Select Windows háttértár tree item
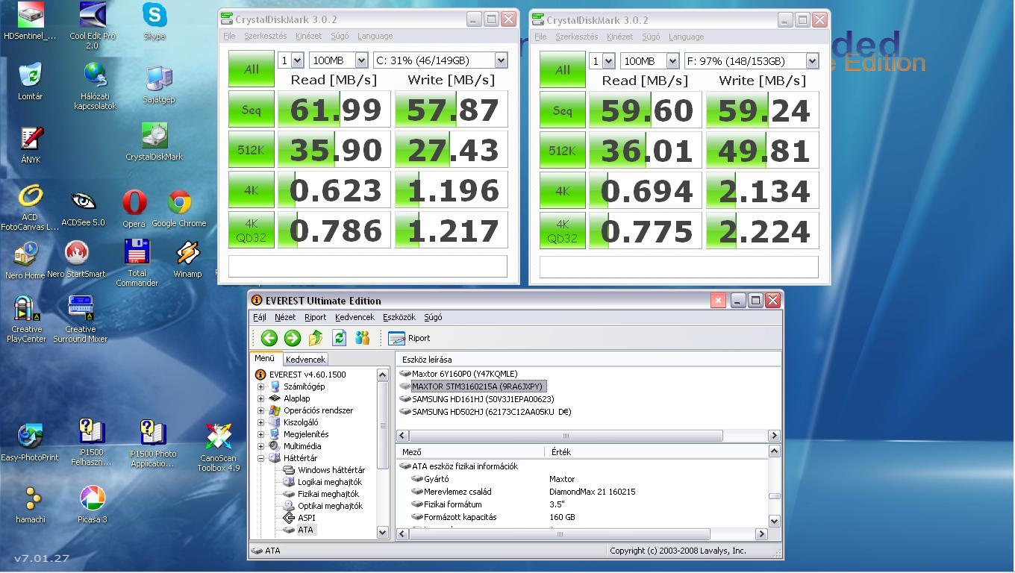1015x573 pixels. pos(331,470)
